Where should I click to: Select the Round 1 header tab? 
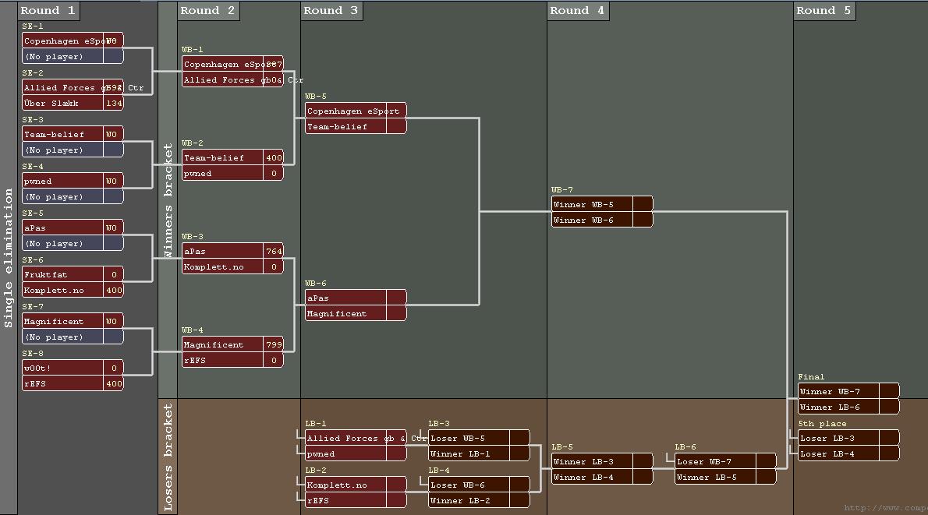coord(48,11)
